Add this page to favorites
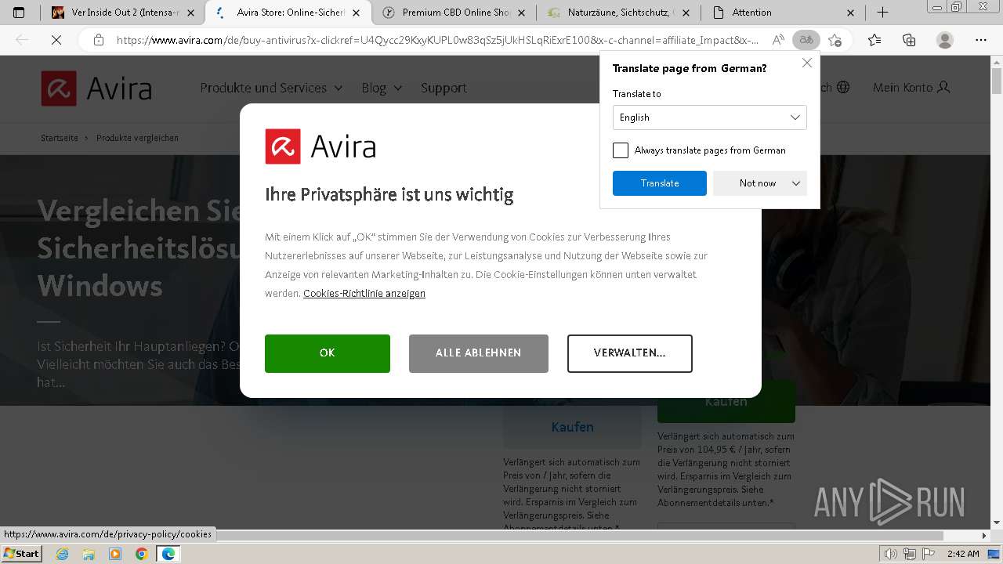 [835, 40]
